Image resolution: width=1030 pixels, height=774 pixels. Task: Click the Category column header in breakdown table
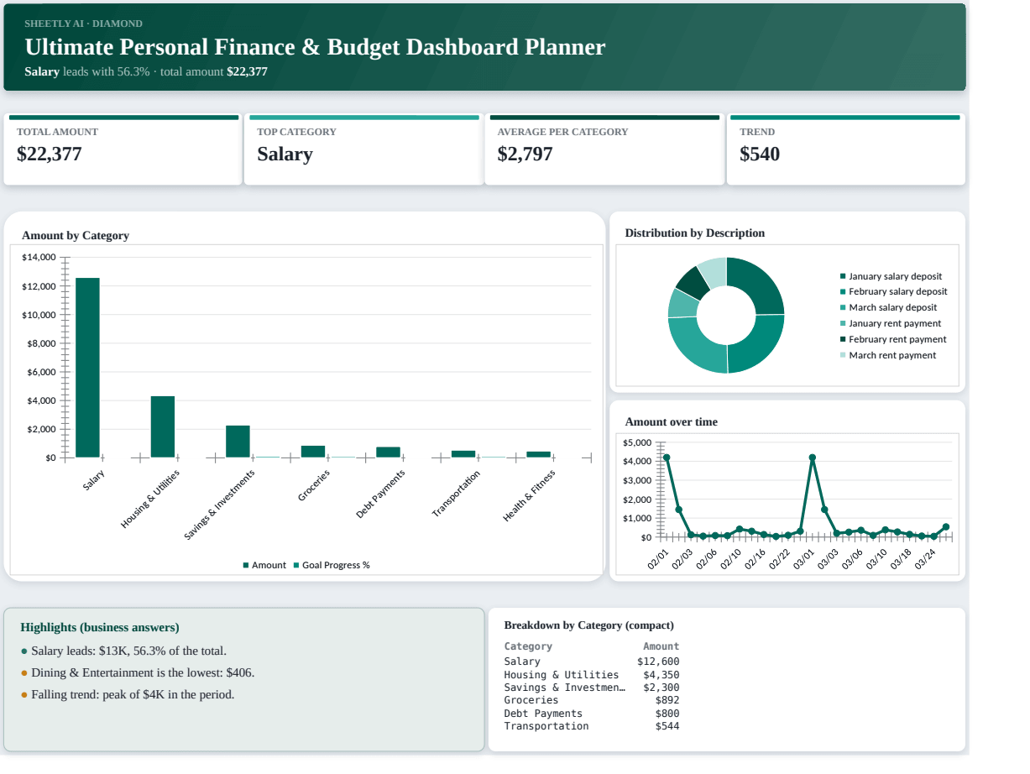pyautogui.click(x=528, y=646)
